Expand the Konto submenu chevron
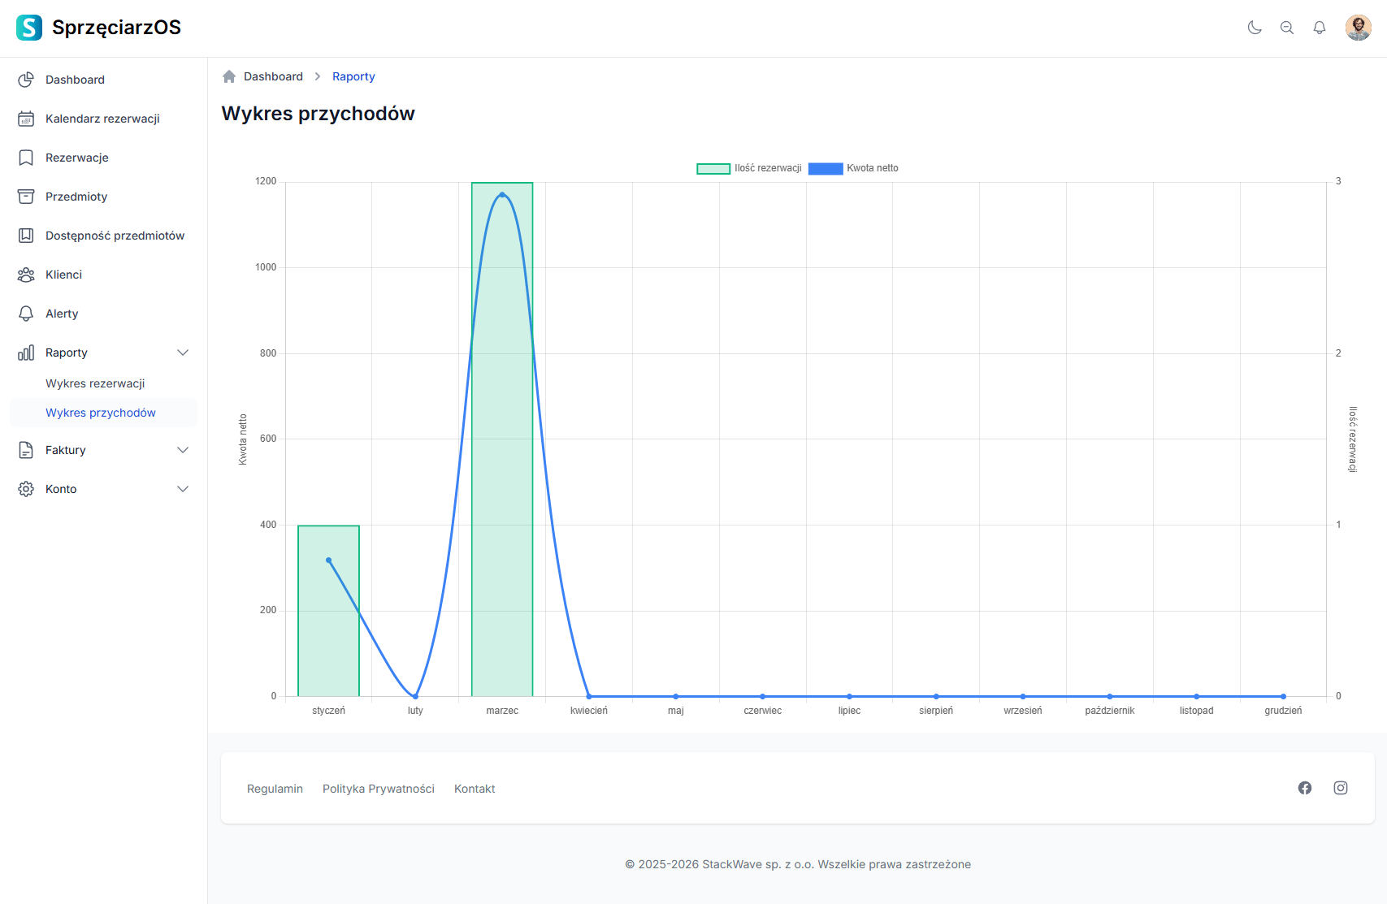Viewport: 1387px width, 904px height. pyautogui.click(x=183, y=489)
